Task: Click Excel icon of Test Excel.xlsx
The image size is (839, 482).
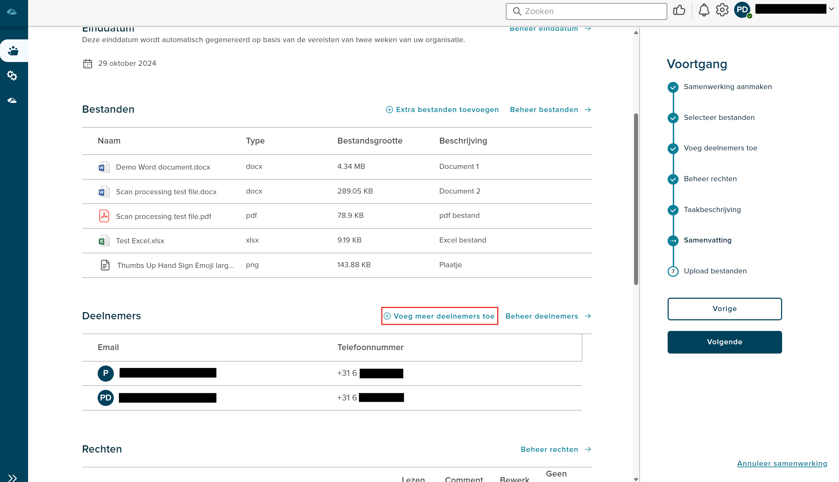Action: [x=104, y=241]
